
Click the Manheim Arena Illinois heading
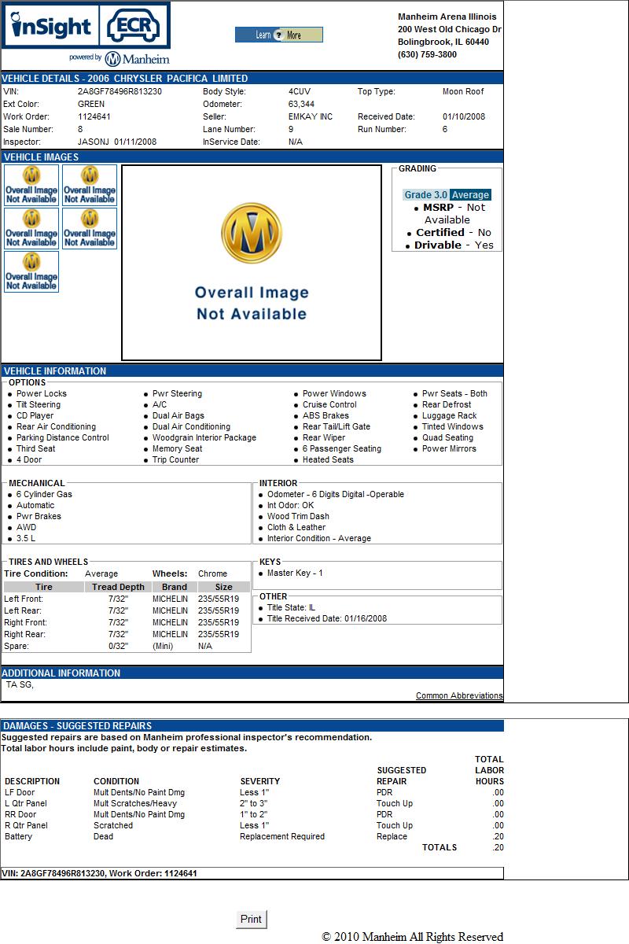coord(447,17)
